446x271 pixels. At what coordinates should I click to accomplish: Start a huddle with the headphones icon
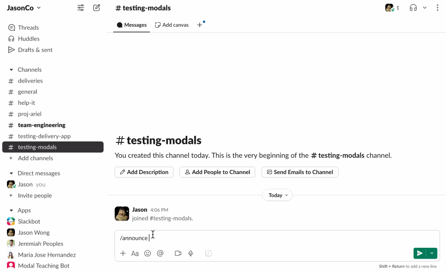click(x=413, y=8)
